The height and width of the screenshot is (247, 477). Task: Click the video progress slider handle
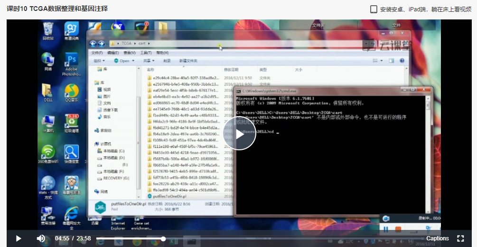(163, 239)
